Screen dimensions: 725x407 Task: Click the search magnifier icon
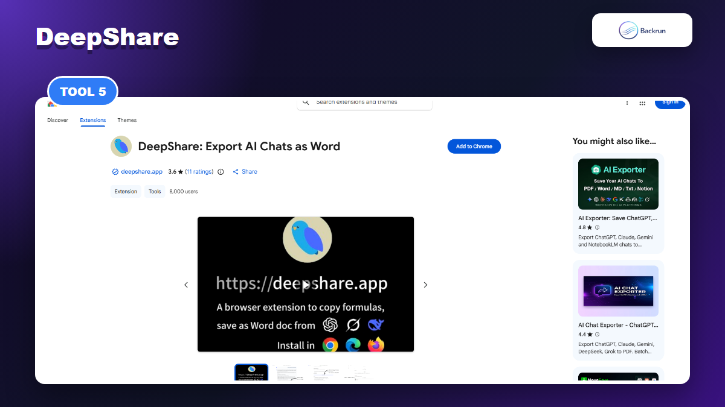tap(306, 103)
